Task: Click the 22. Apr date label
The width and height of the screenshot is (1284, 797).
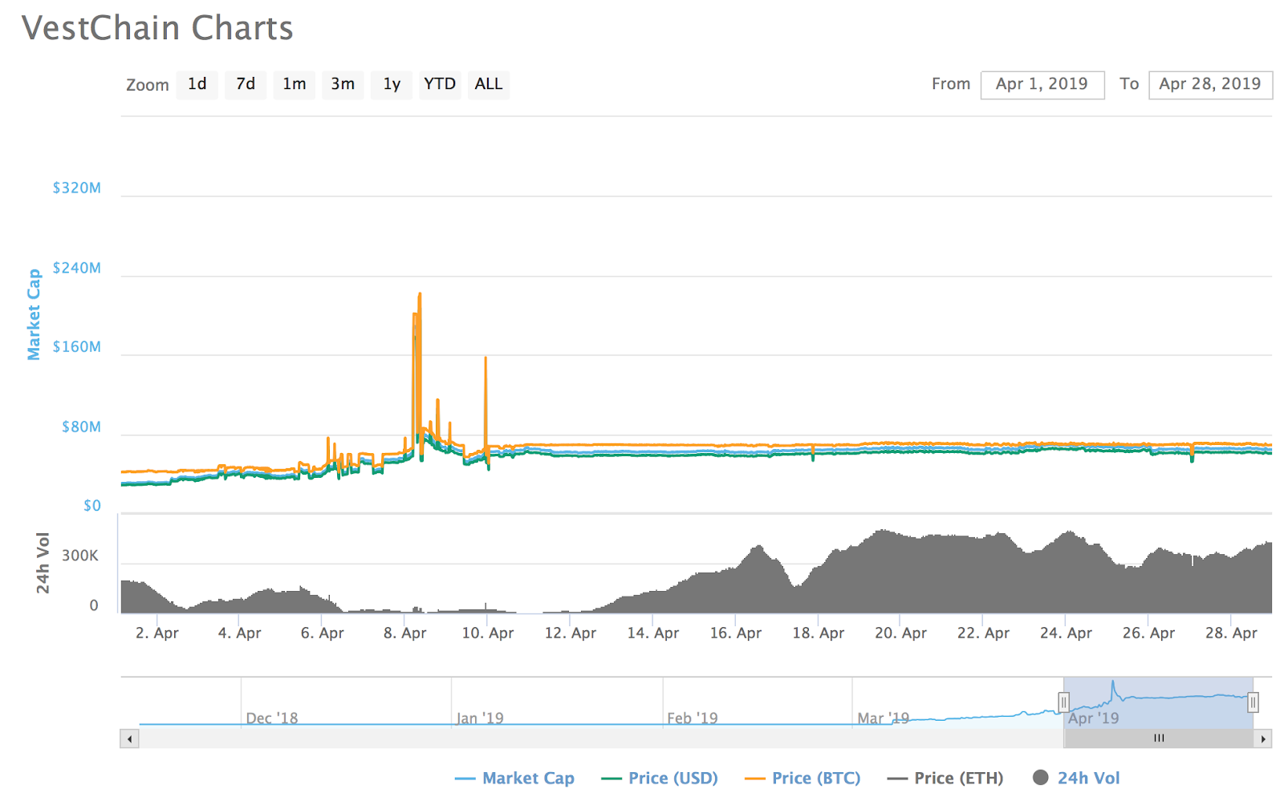Action: point(984,633)
